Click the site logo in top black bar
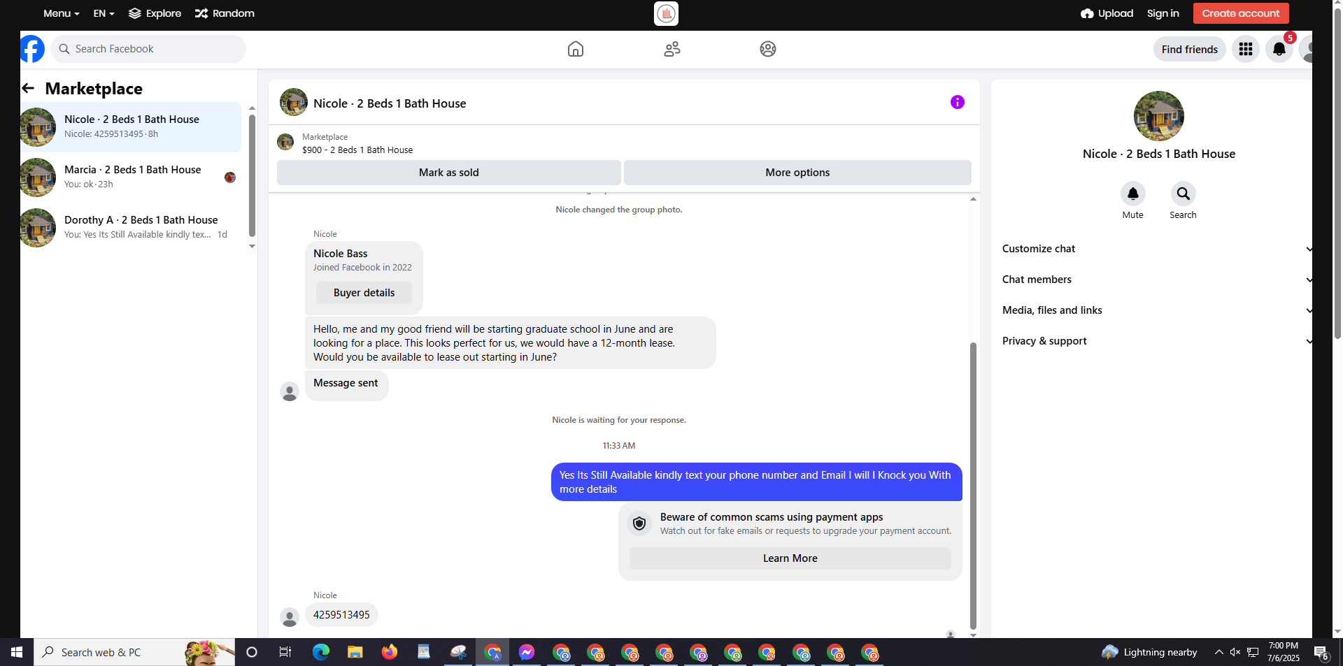Image resolution: width=1343 pixels, height=666 pixels. coord(666,13)
